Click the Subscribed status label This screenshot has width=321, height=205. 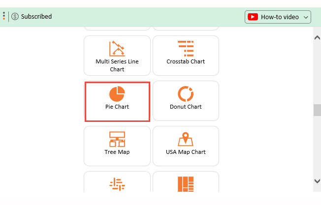tap(36, 17)
